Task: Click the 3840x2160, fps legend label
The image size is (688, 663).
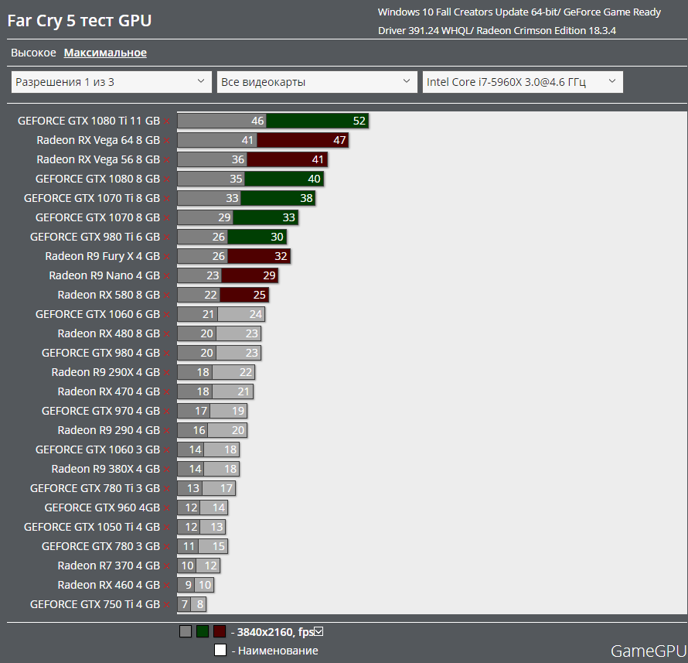Action: coord(275,632)
